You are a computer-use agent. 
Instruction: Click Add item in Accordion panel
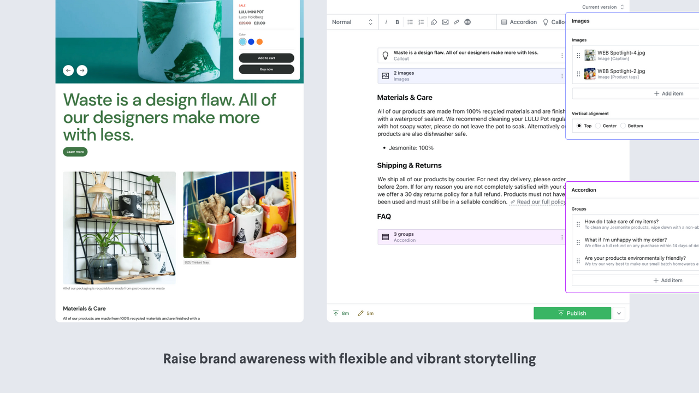(x=635, y=280)
